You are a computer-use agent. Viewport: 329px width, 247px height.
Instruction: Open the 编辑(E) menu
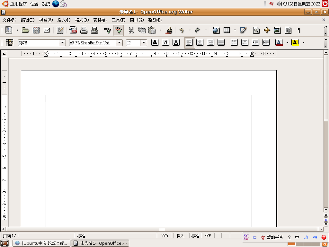point(28,20)
